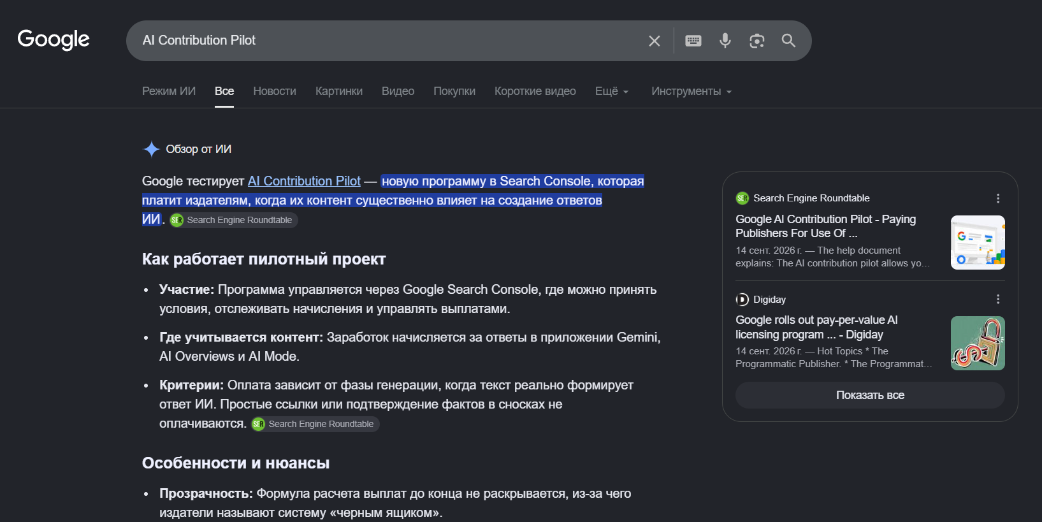1042x522 pixels.
Task: Click the Обзор от ИИ label
Action: coord(199,149)
